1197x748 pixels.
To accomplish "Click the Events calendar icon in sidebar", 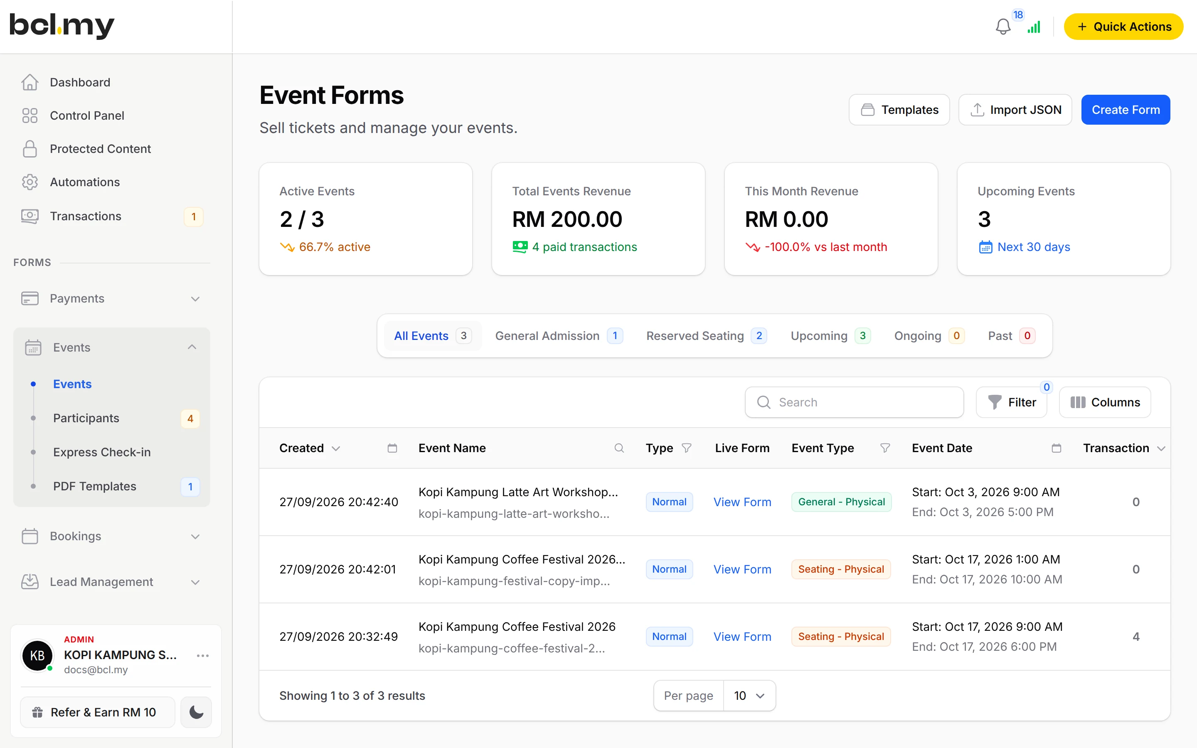I will tap(33, 347).
